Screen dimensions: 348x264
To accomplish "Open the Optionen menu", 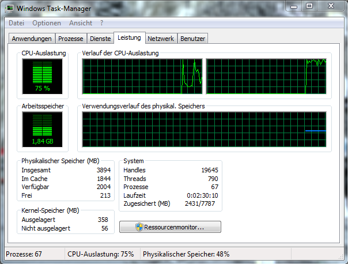I will [x=47, y=23].
